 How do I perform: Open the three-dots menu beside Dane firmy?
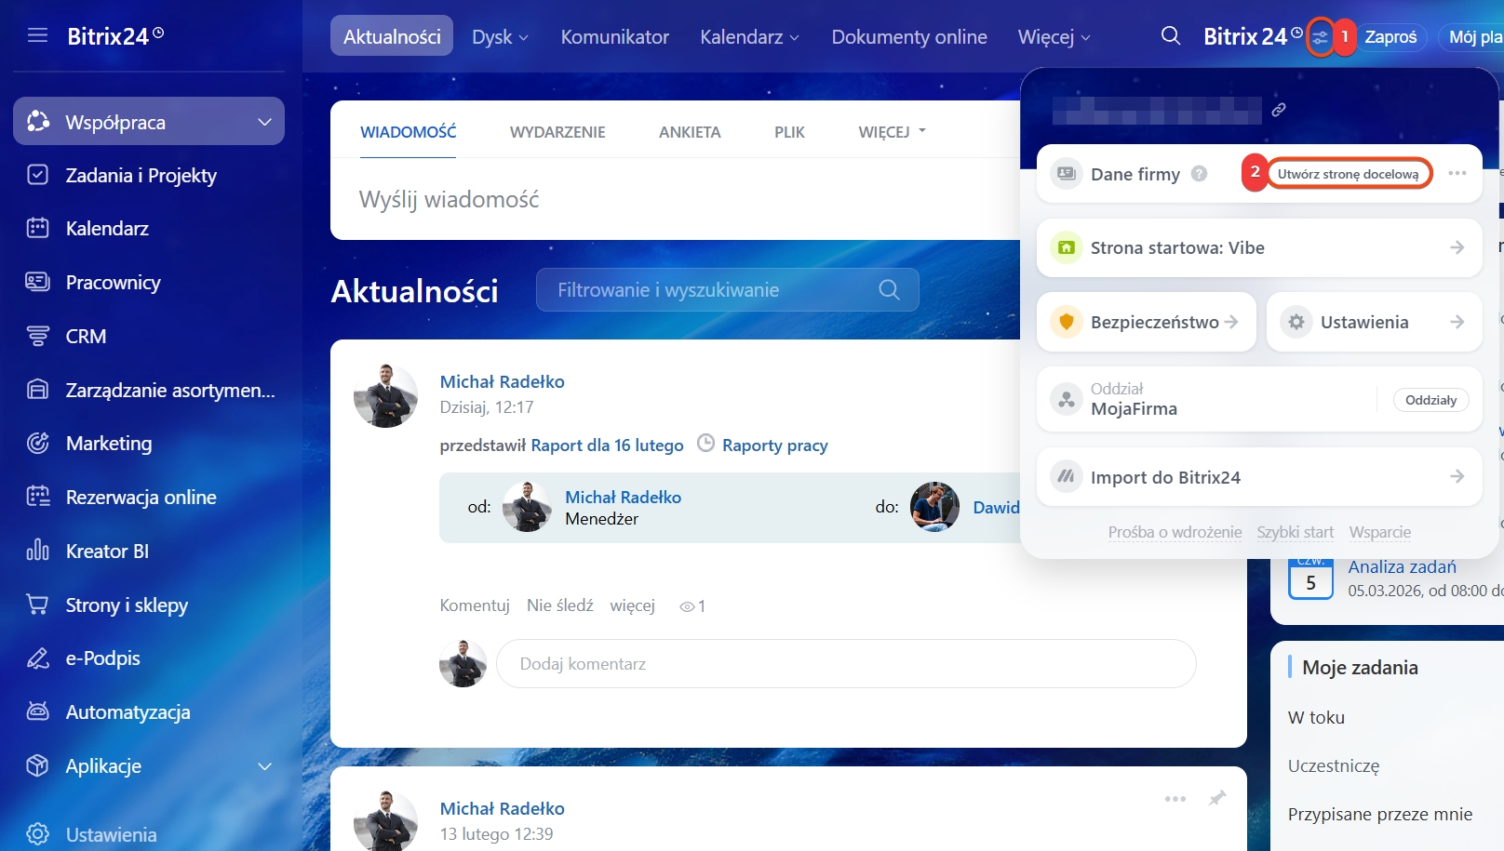[1457, 174]
